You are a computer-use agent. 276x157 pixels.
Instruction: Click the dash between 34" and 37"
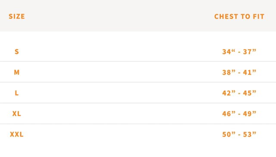coord(239,52)
